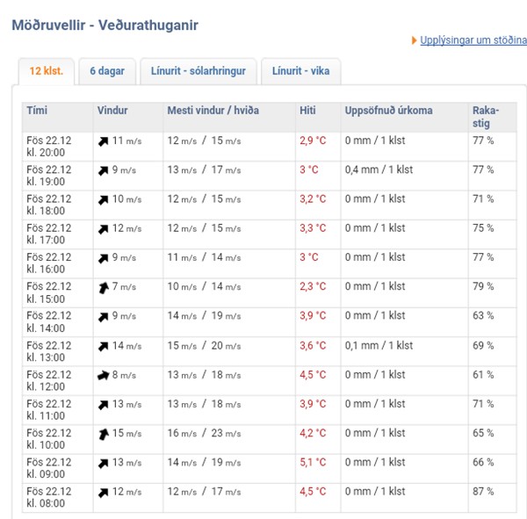Click wind arrow icon in 20:00 row
527x519 pixels.
pos(103,141)
